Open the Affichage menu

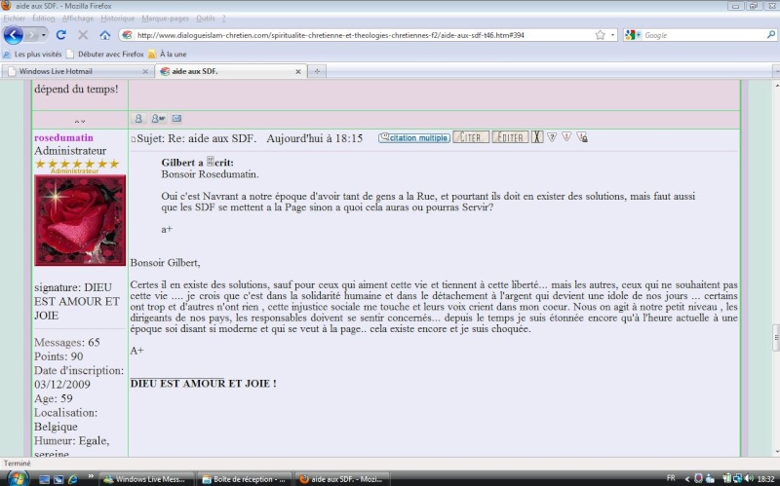(x=78, y=19)
